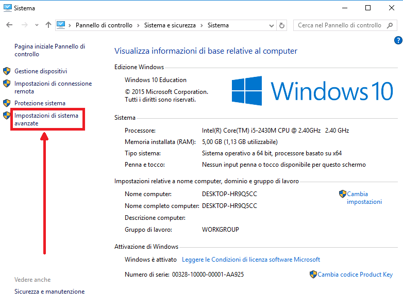Open Gestione dispositivi link
Screen dimensions: 403x305
41,71
